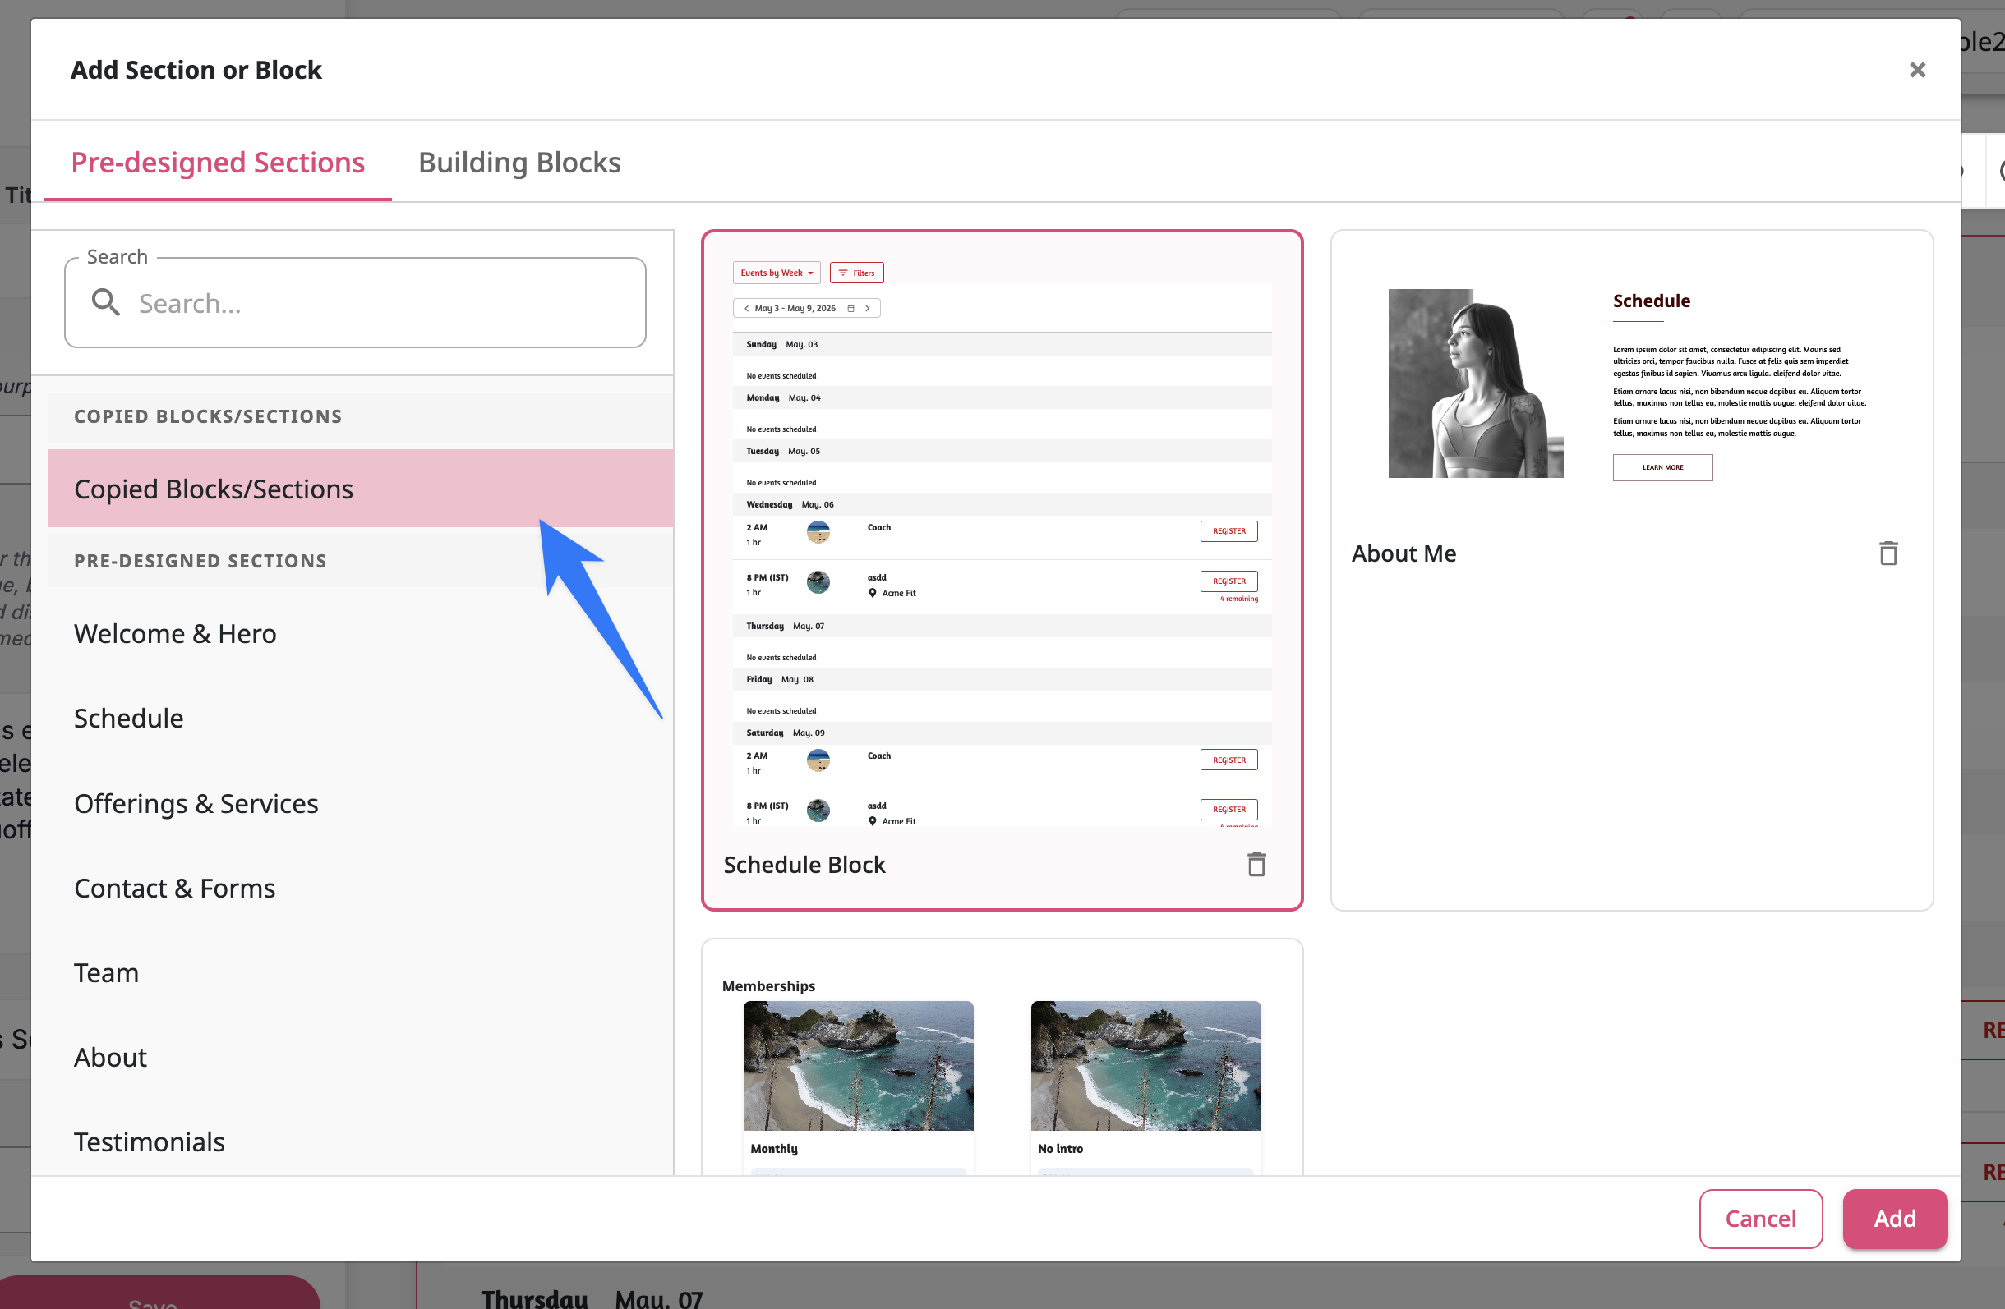Screen dimensions: 2005x1309
Task: Open the calendar date picker icon
Action: pos(850,308)
